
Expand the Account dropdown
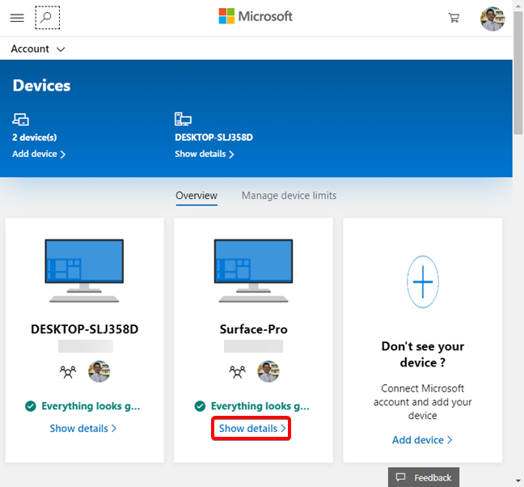pos(38,49)
